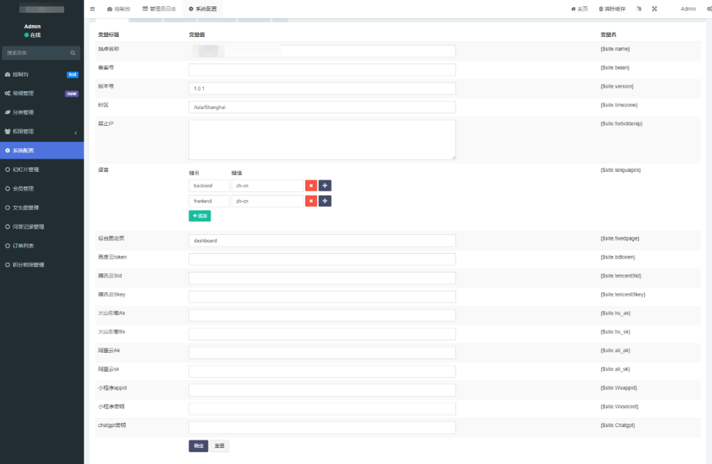Click the move handle on backend row
Screen dimensions: 712x464
point(325,186)
